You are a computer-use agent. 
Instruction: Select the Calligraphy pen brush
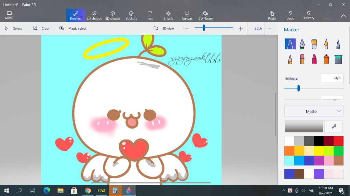tap(302, 44)
